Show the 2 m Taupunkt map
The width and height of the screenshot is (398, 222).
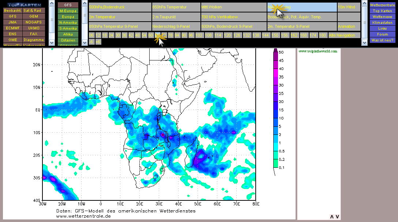coord(176,17)
